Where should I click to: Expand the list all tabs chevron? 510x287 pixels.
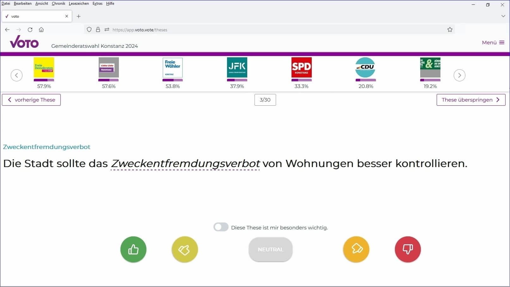pos(503,16)
